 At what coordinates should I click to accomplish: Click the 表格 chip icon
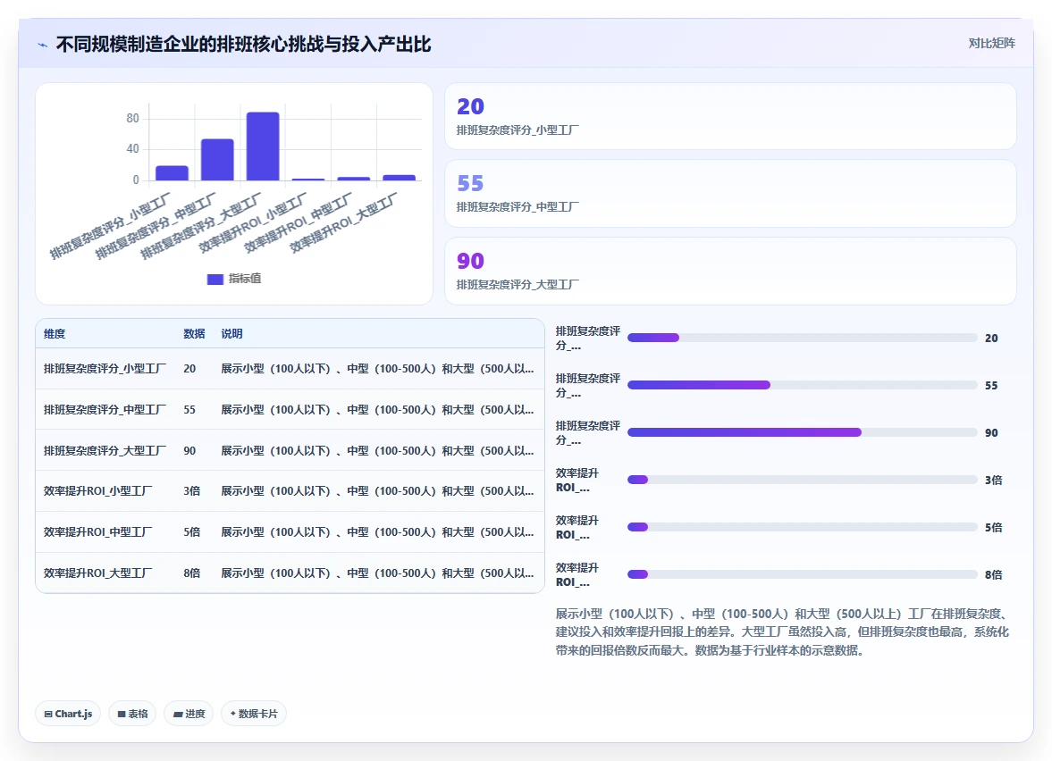[x=122, y=714]
